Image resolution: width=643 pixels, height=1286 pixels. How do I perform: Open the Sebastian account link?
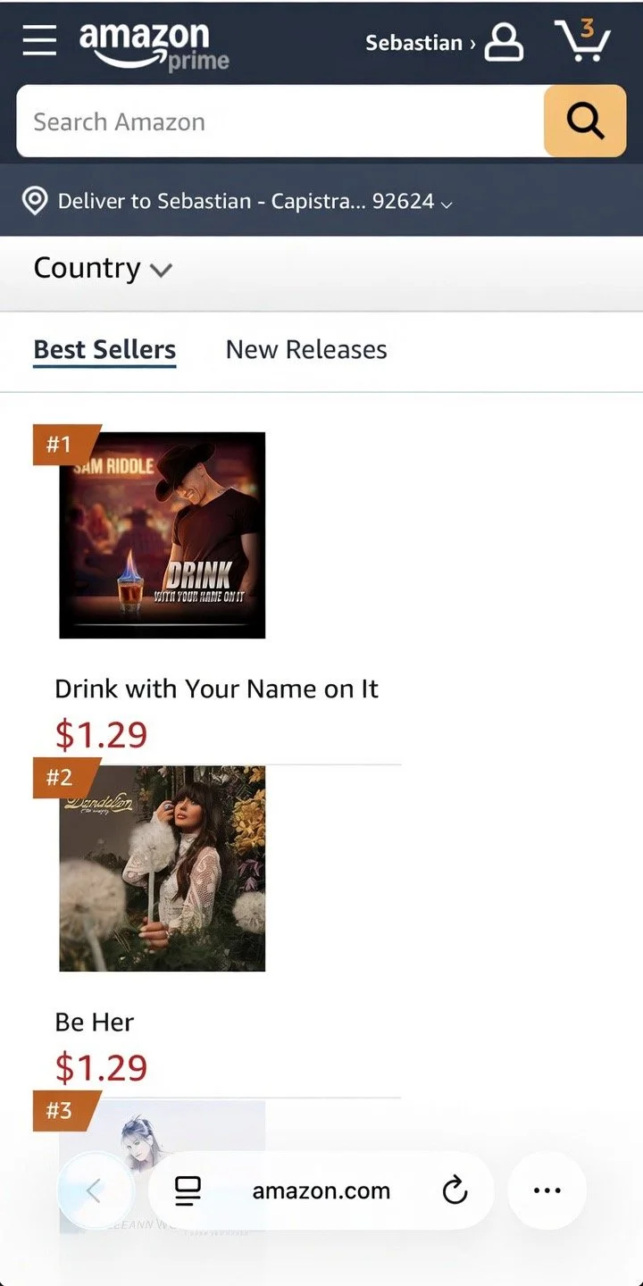(x=420, y=43)
